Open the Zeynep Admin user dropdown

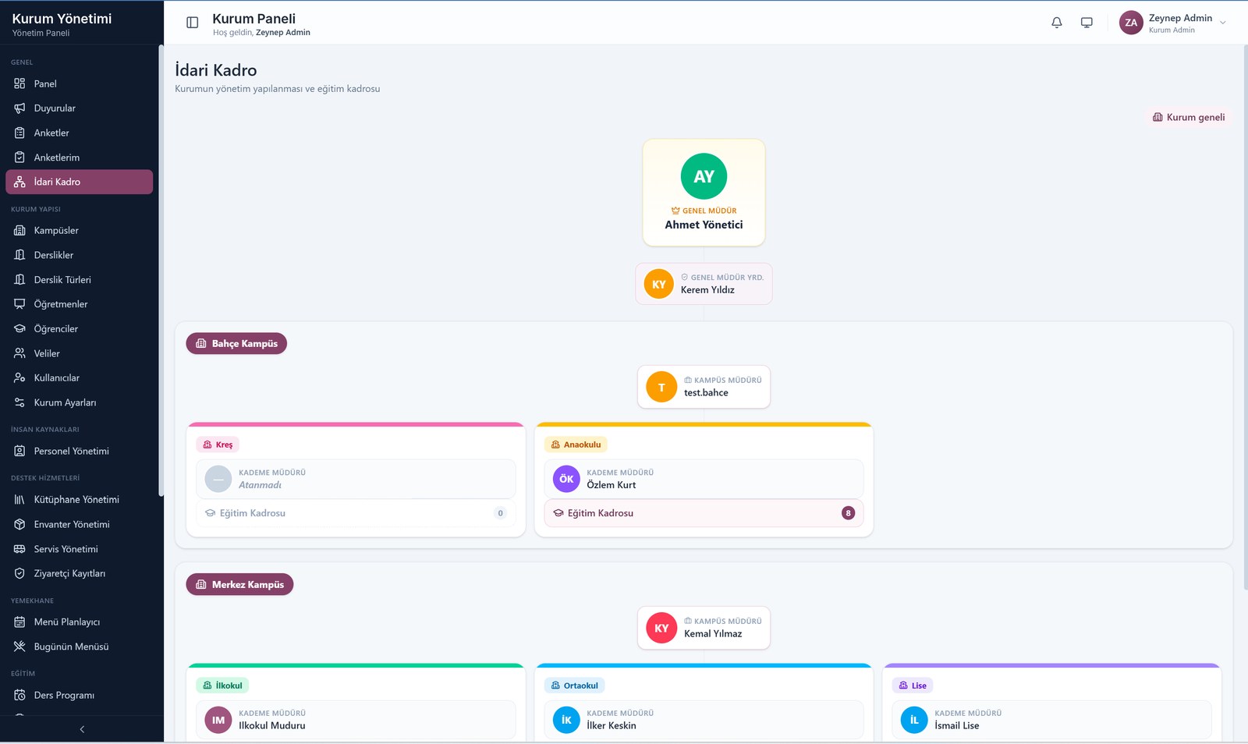pos(1173,23)
